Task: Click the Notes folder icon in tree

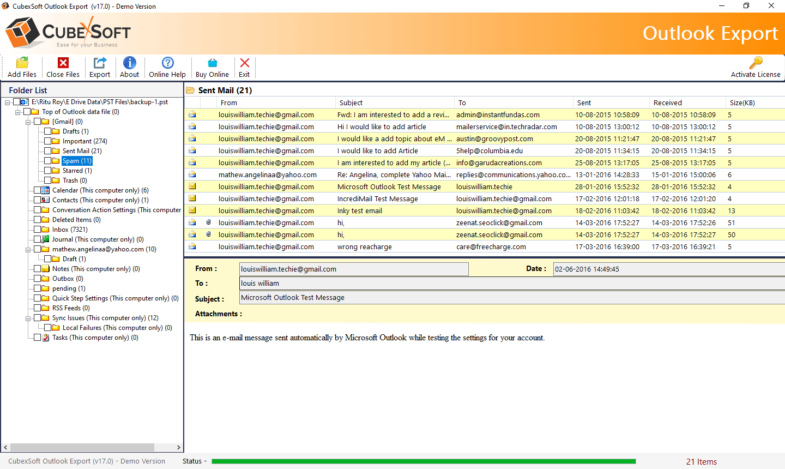Action: [x=46, y=269]
